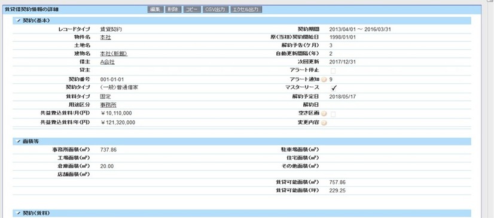Toggle the マスターリース checkbox
Viewport: 494px width, 218px height.
point(334,87)
